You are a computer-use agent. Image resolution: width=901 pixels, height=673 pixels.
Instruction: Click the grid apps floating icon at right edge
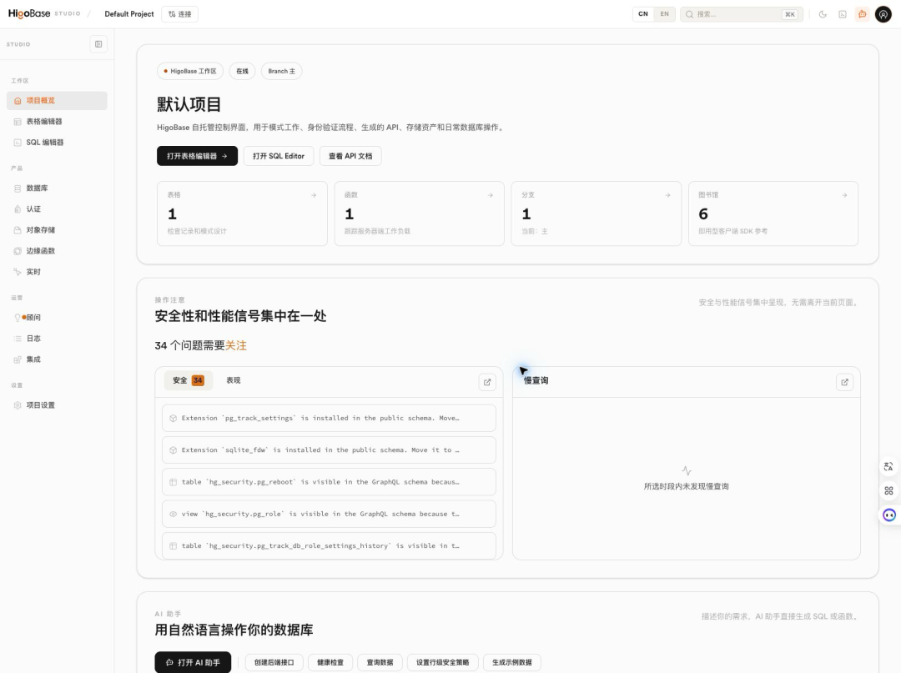point(889,491)
